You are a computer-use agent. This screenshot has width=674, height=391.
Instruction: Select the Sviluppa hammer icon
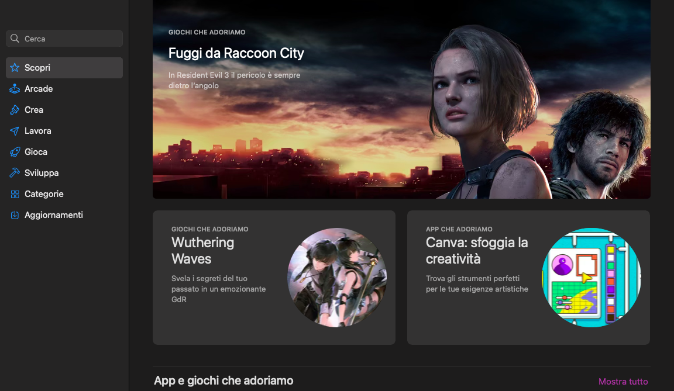coord(15,173)
